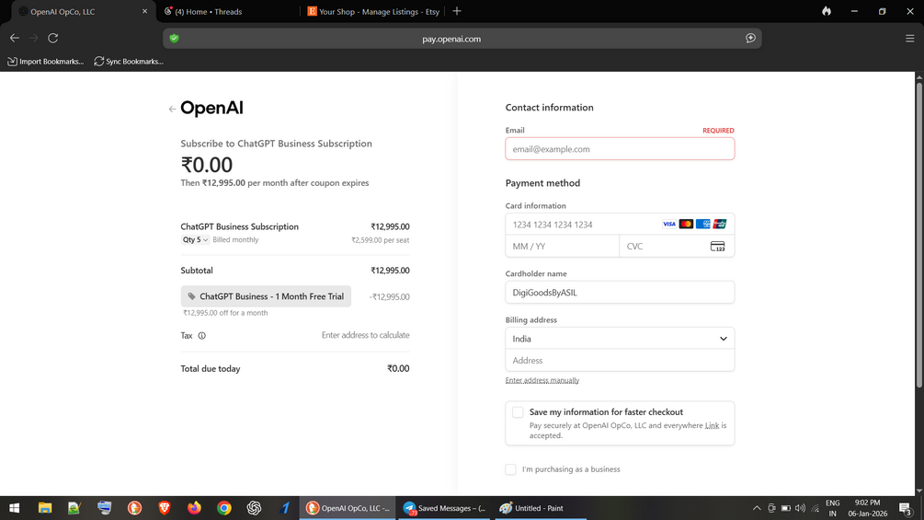Click the Cardholder name field
This screenshot has height=520, width=924.
pos(620,293)
